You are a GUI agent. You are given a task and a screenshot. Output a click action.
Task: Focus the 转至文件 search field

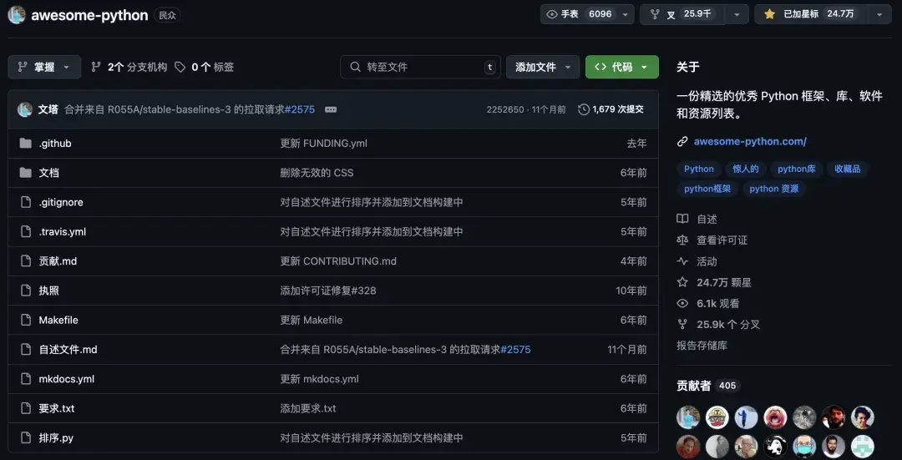tap(420, 68)
